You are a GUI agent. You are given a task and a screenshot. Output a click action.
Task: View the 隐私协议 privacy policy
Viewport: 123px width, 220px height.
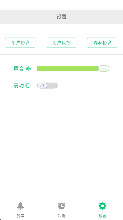point(102,42)
